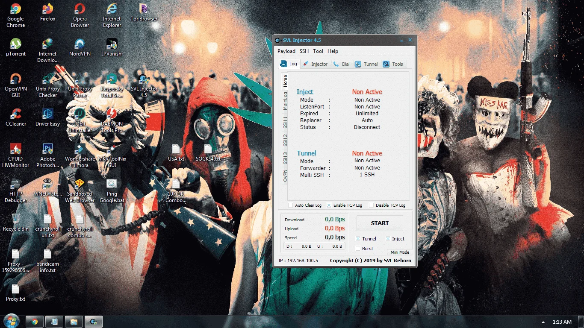Open the SSH menu
This screenshot has height=328, width=584.
[304, 51]
